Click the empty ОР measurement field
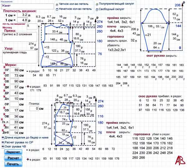This screenshot has height=168, width=187. pyautogui.click(x=14, y=105)
